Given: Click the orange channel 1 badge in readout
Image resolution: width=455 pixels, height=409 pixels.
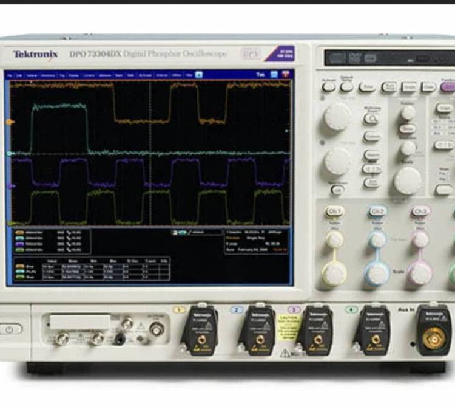Looking at the screenshot, I should pyautogui.click(x=19, y=233).
